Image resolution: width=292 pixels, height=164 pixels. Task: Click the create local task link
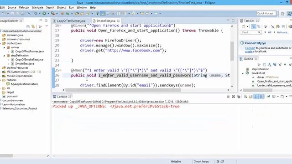click(249, 51)
